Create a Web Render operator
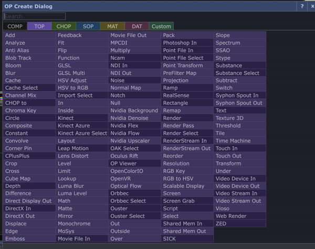Screen dimensions: 315x249 point(240,216)
